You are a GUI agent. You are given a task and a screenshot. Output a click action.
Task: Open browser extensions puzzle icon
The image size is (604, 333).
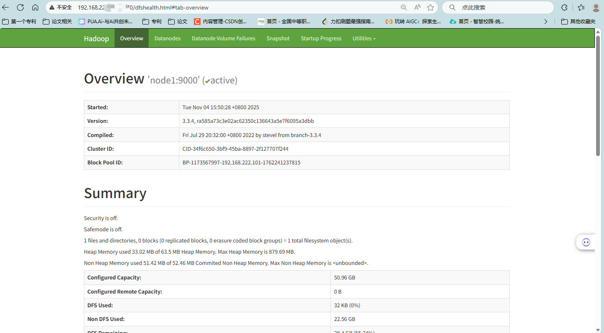coord(564,7)
